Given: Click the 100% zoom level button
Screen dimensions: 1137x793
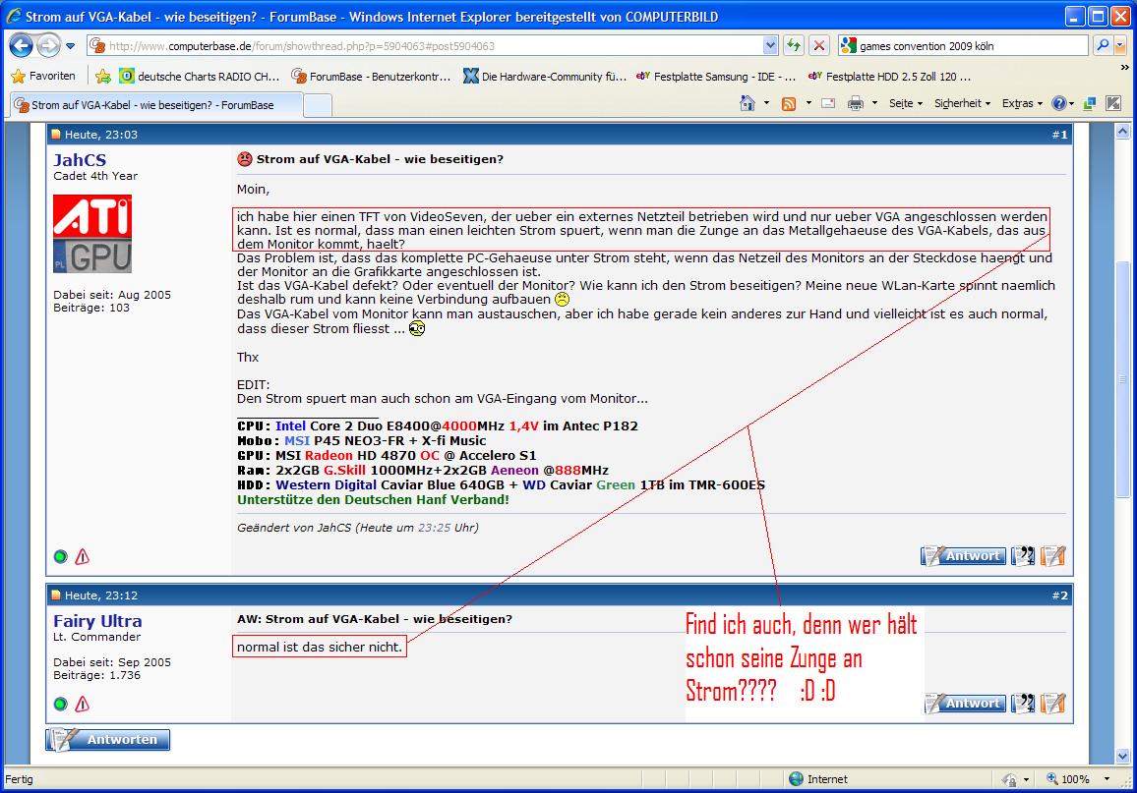Looking at the screenshot, I should (x=1067, y=779).
